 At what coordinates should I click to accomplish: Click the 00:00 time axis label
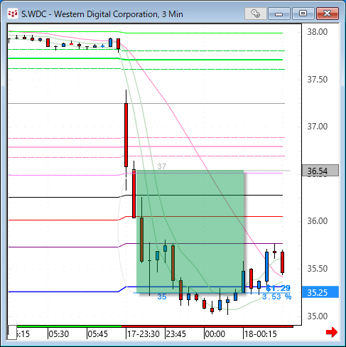[215, 334]
